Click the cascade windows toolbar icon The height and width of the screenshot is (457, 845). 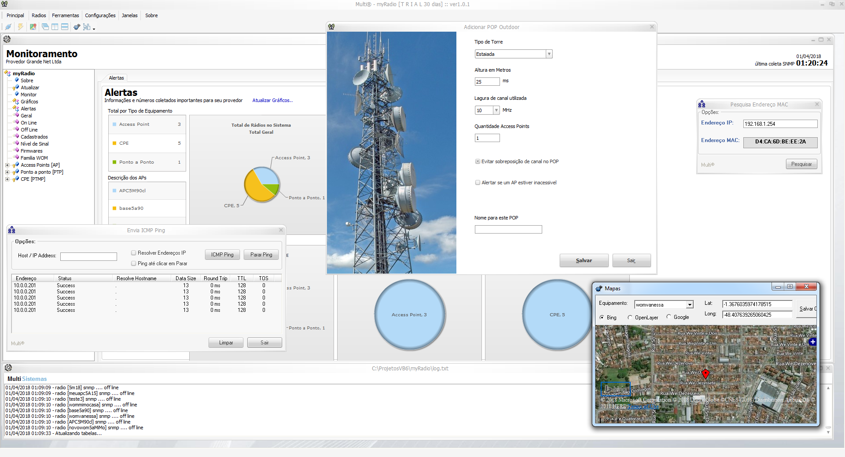point(45,27)
